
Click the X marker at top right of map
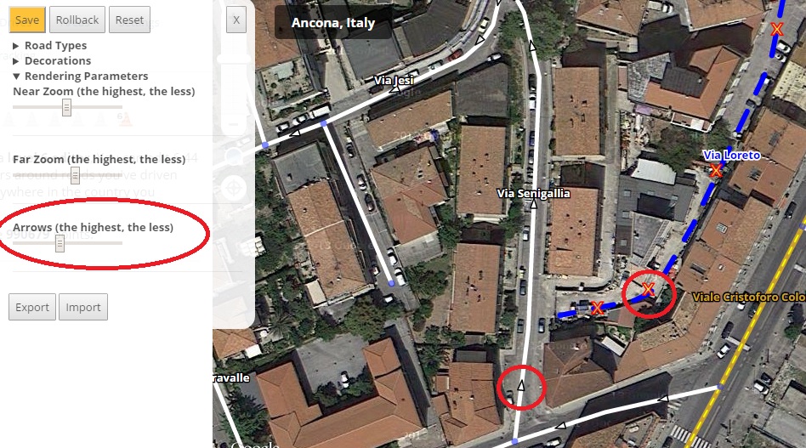777,29
